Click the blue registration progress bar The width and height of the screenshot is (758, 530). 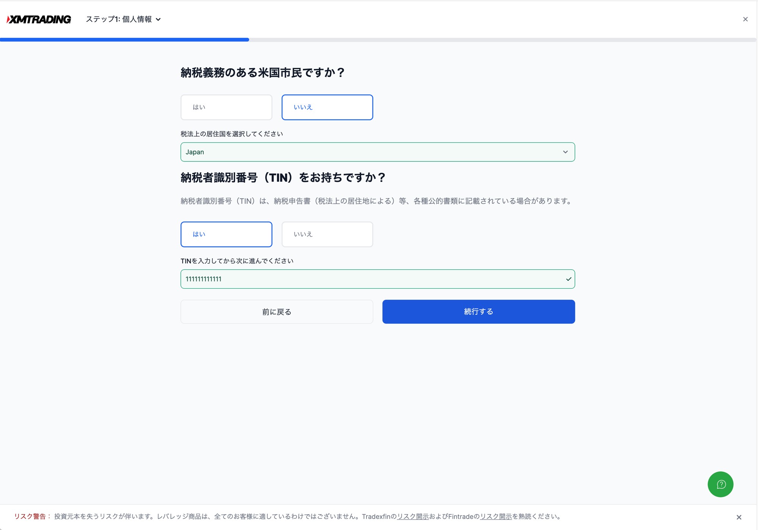124,39
